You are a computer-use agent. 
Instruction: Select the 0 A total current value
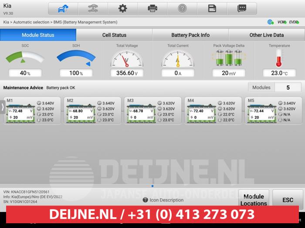tap(178, 73)
